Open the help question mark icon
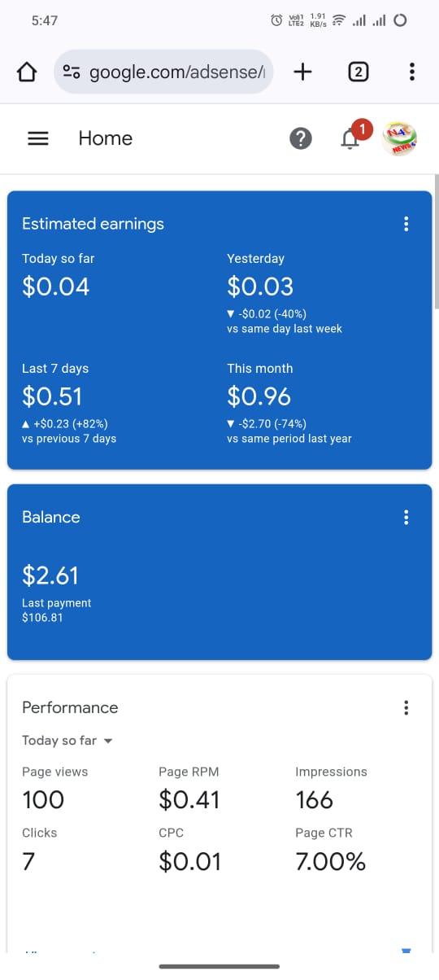Viewport: 439px width, 980px height. coord(301,139)
